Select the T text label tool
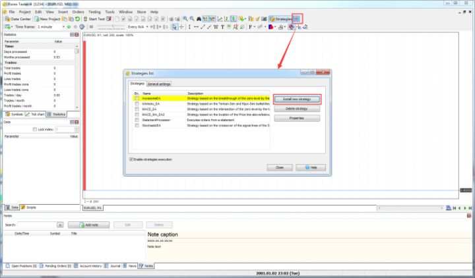Screen dimensions: 475x278 pyautogui.click(x=222, y=27)
